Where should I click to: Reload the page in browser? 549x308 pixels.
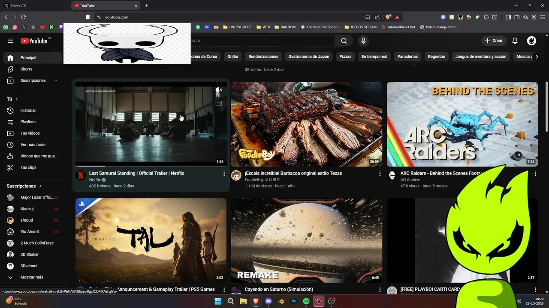23,17
